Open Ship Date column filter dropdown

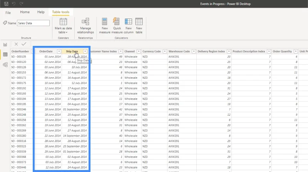tap(85, 51)
